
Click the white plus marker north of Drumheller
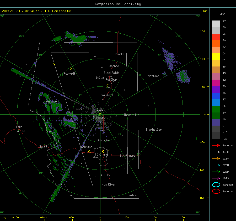148,106
